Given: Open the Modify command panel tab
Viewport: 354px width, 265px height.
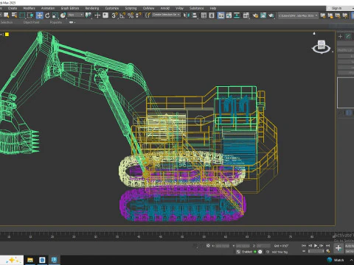Looking at the screenshot, I should click(348, 37).
